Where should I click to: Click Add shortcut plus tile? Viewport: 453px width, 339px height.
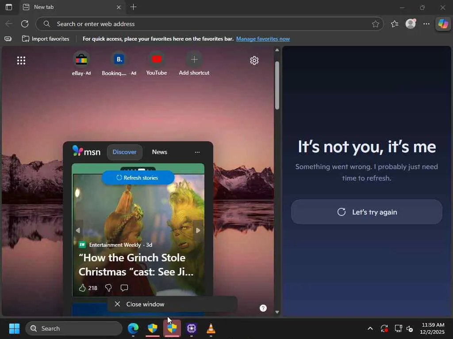[x=194, y=64]
